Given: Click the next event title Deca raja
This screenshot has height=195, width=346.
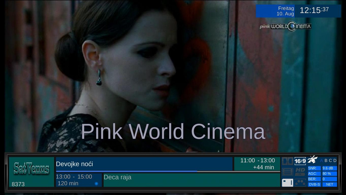Looking at the screenshot, I should (x=117, y=177).
